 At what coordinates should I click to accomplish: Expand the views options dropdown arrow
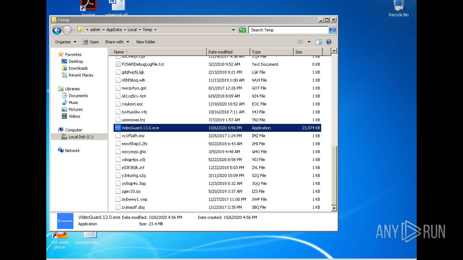pos(309,42)
